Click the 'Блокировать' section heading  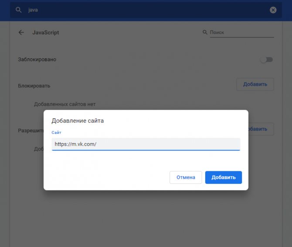click(34, 86)
